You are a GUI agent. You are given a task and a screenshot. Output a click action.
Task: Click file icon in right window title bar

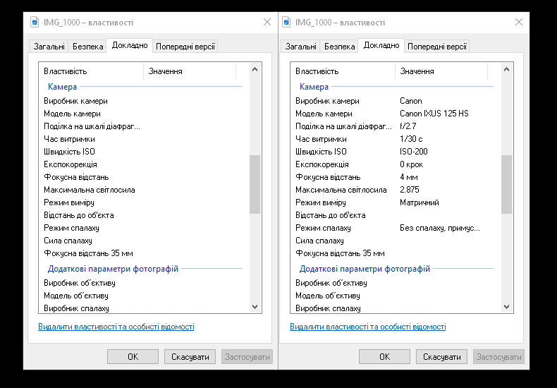pyautogui.click(x=286, y=22)
